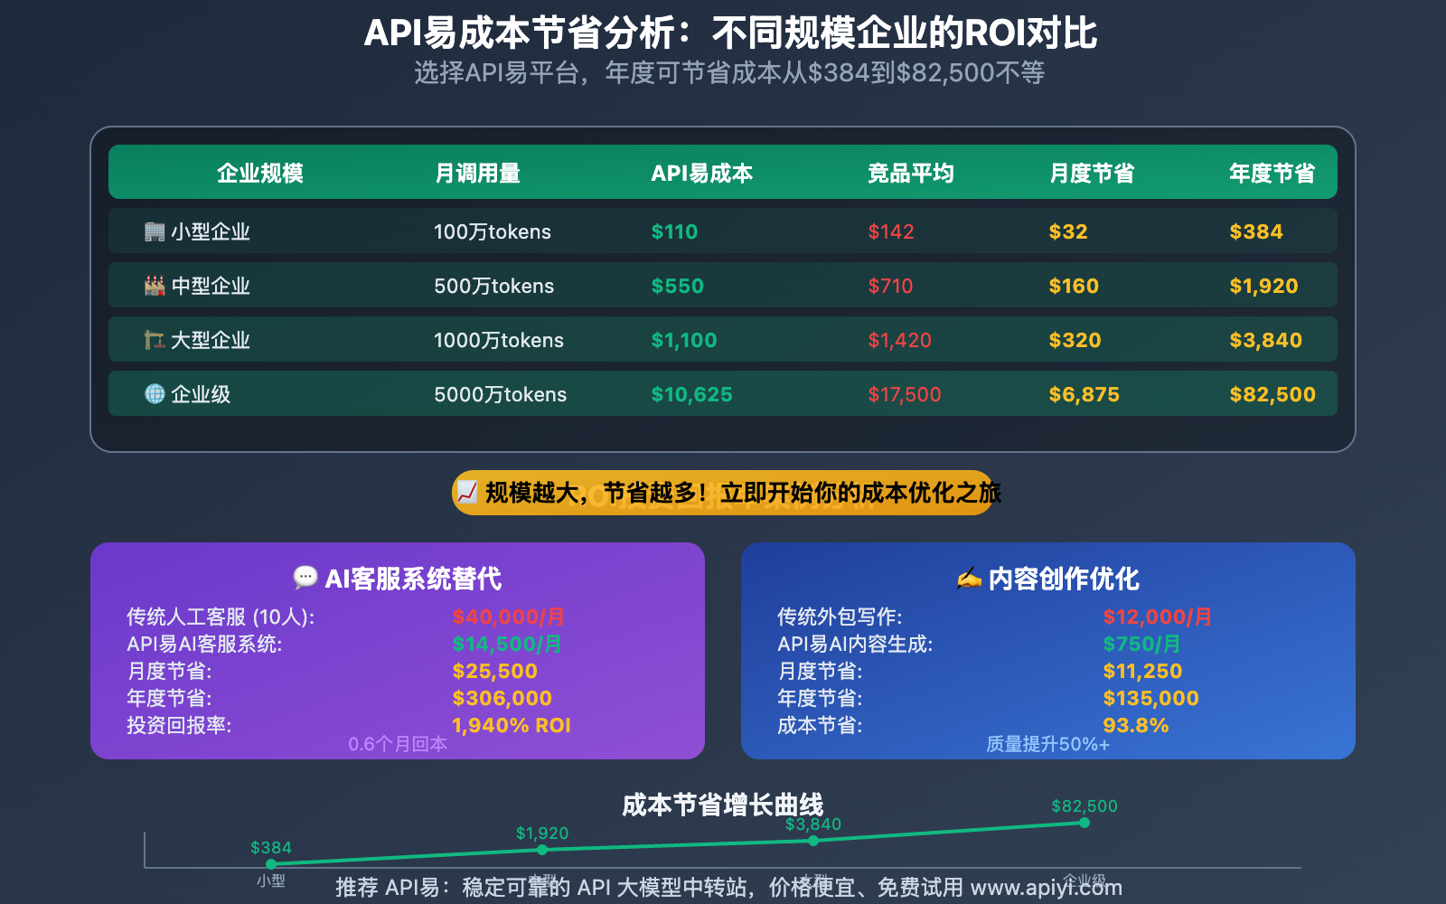Click the $142 competitor average value

(x=891, y=231)
